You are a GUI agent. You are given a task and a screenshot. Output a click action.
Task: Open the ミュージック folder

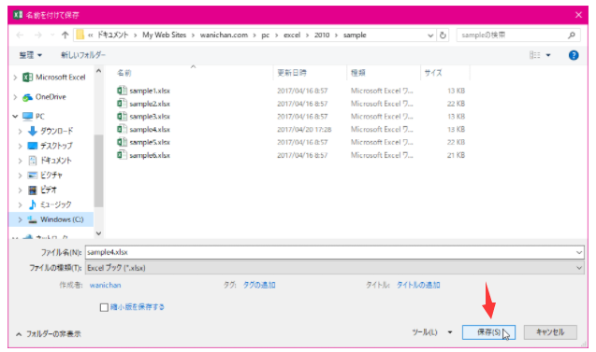(x=56, y=204)
